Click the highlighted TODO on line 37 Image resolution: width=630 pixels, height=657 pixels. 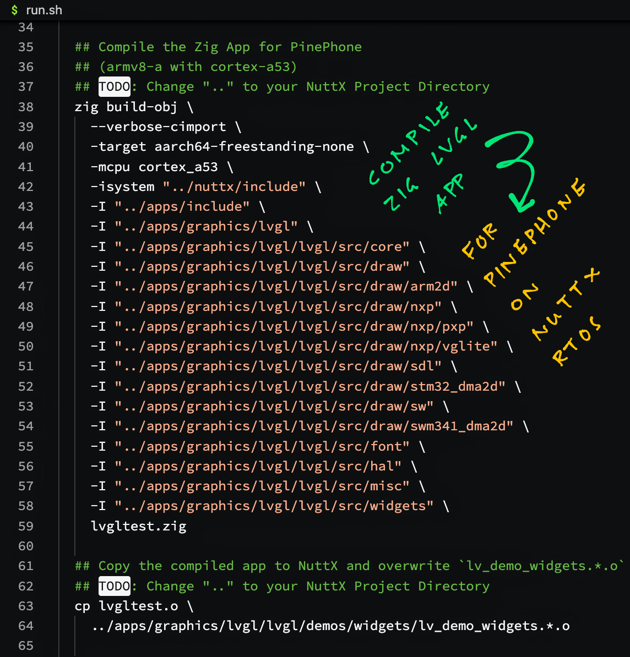click(115, 86)
